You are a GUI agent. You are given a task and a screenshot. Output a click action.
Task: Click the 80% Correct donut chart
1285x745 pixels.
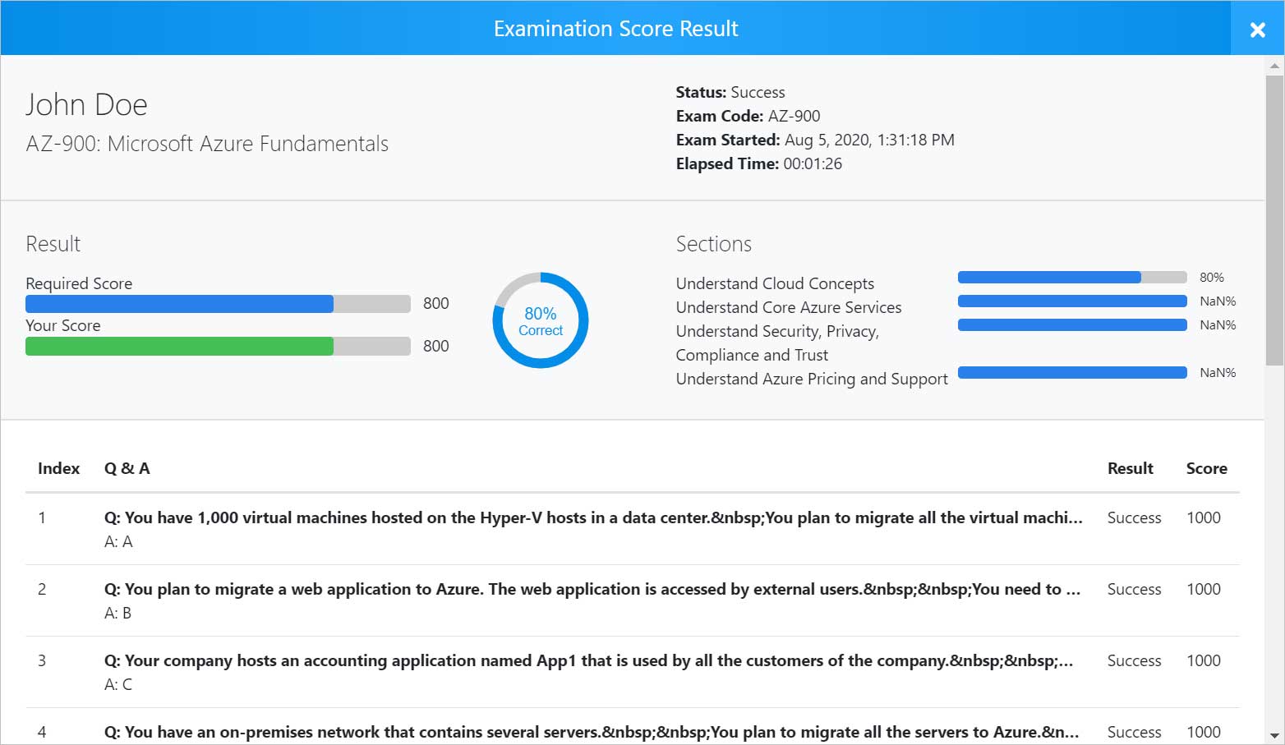pos(541,320)
